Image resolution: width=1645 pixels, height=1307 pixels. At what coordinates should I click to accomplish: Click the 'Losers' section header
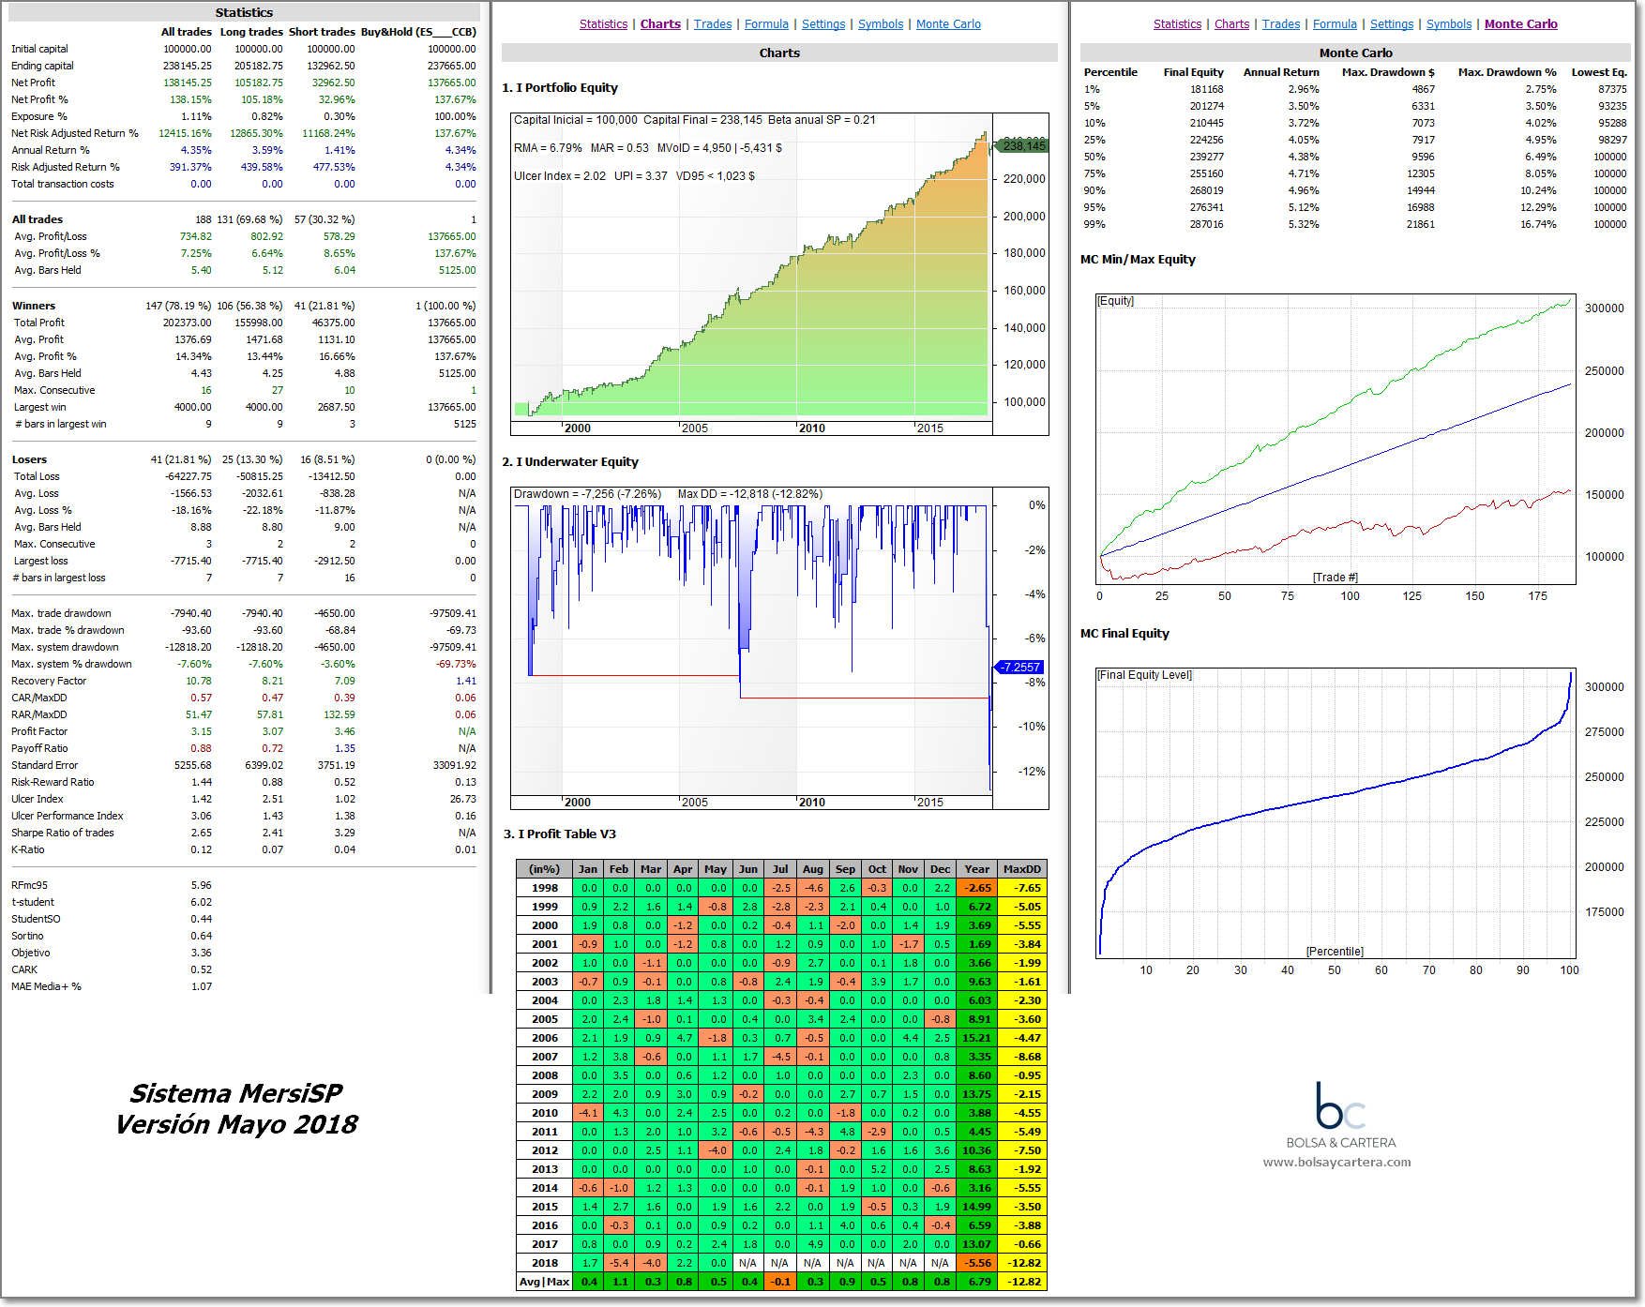coord(29,459)
